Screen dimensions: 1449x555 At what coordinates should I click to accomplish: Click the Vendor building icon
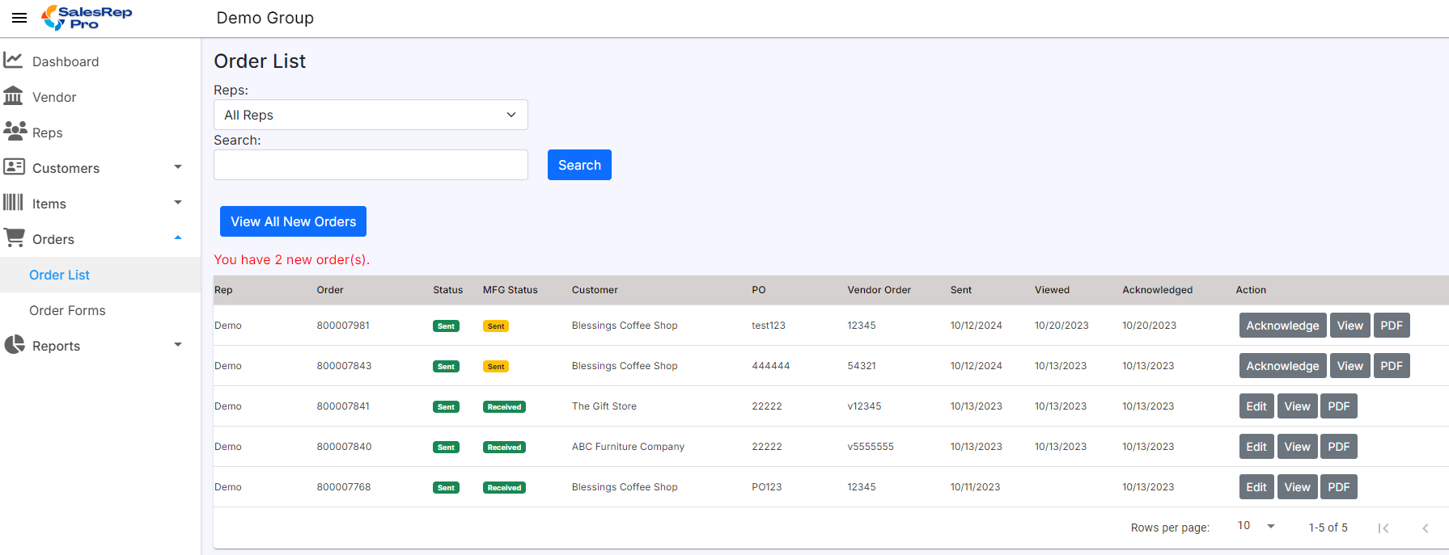pyautogui.click(x=13, y=96)
